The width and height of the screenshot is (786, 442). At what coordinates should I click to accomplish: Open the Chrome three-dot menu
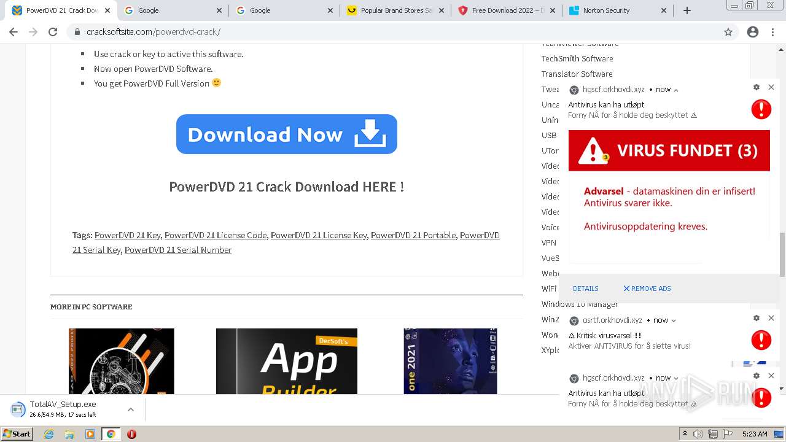coord(772,32)
